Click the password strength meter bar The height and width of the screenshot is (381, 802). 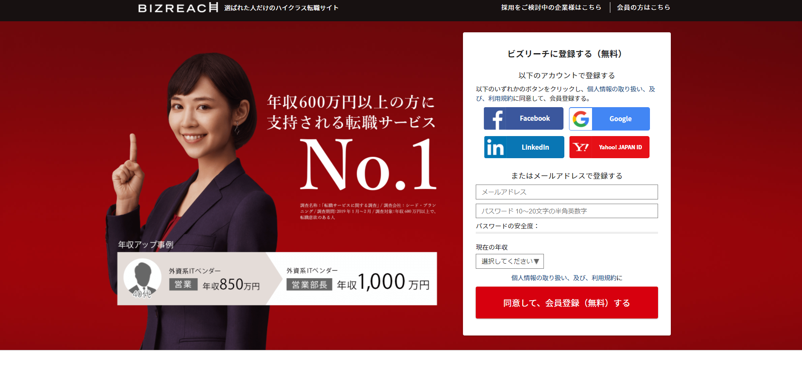pos(566,233)
